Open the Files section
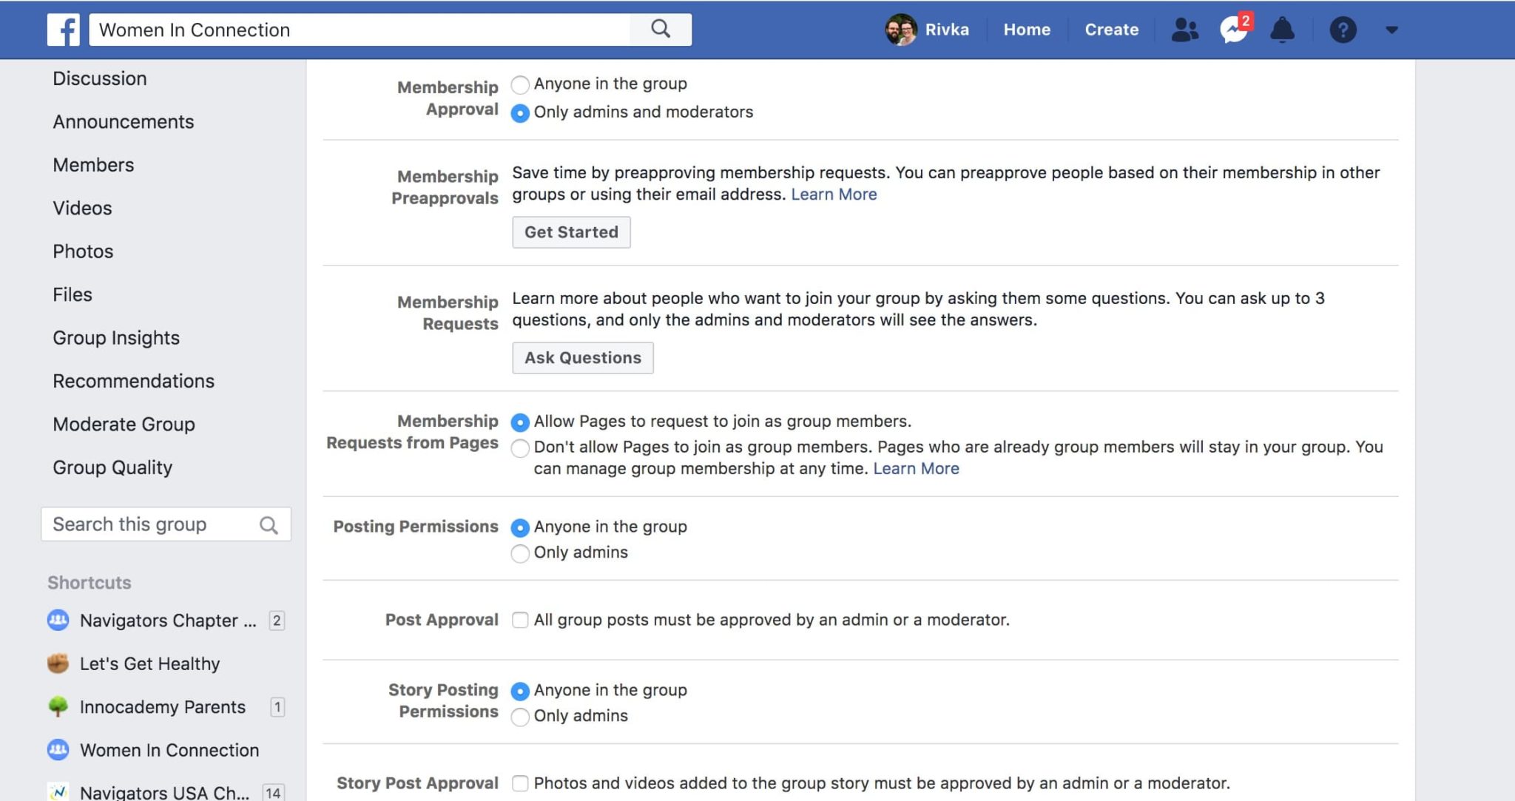 click(x=72, y=294)
